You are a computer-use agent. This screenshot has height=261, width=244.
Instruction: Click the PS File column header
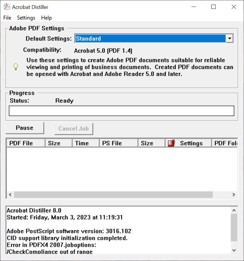(118, 143)
